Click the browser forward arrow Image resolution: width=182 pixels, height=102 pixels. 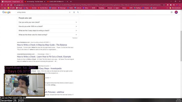point(5,5)
